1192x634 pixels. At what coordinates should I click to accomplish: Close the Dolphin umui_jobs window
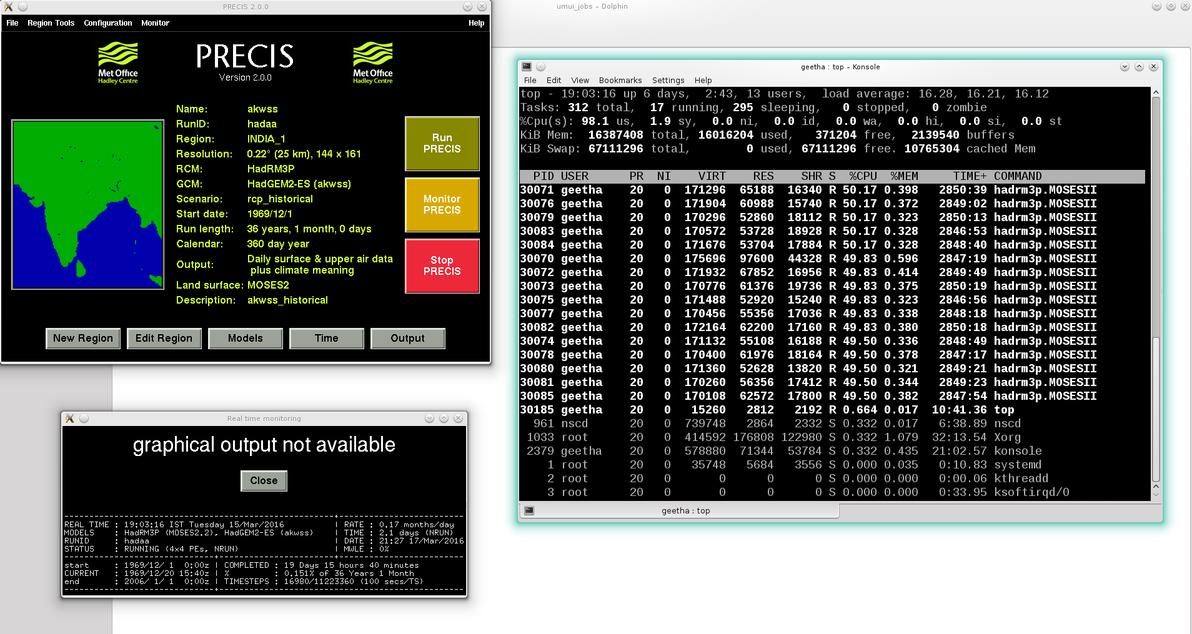point(1185,6)
